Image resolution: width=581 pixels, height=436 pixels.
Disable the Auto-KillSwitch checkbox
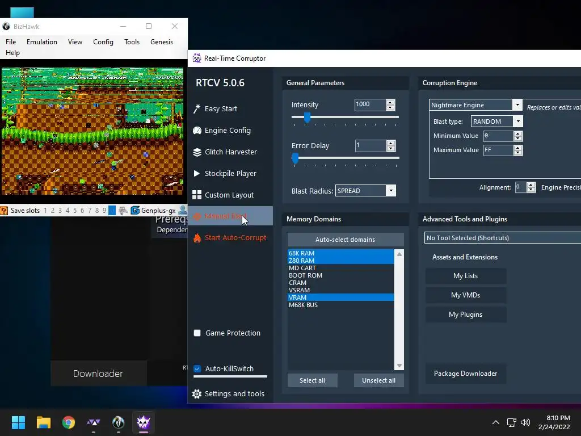pyautogui.click(x=197, y=368)
